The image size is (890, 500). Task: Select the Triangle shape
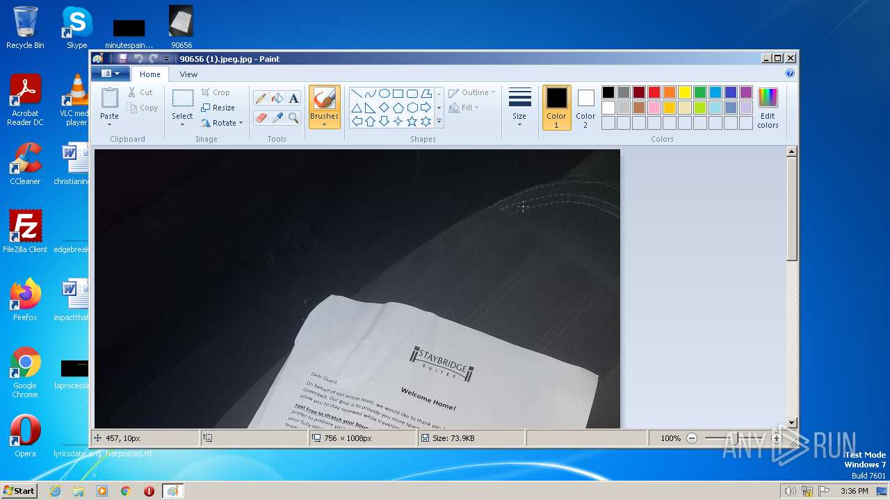(356, 108)
